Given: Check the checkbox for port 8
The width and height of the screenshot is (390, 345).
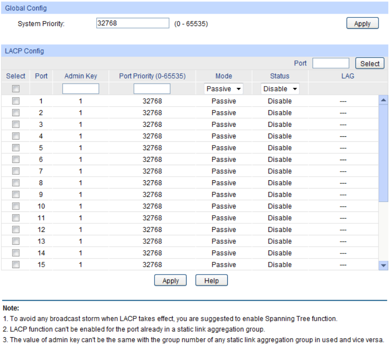Looking at the screenshot, I should pyautogui.click(x=16, y=183).
